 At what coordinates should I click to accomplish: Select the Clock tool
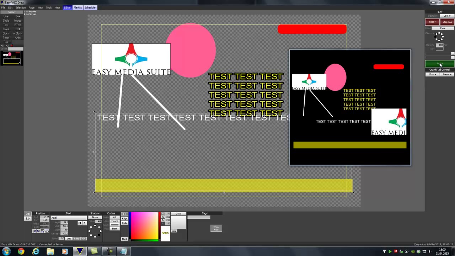pyautogui.click(x=6, y=33)
